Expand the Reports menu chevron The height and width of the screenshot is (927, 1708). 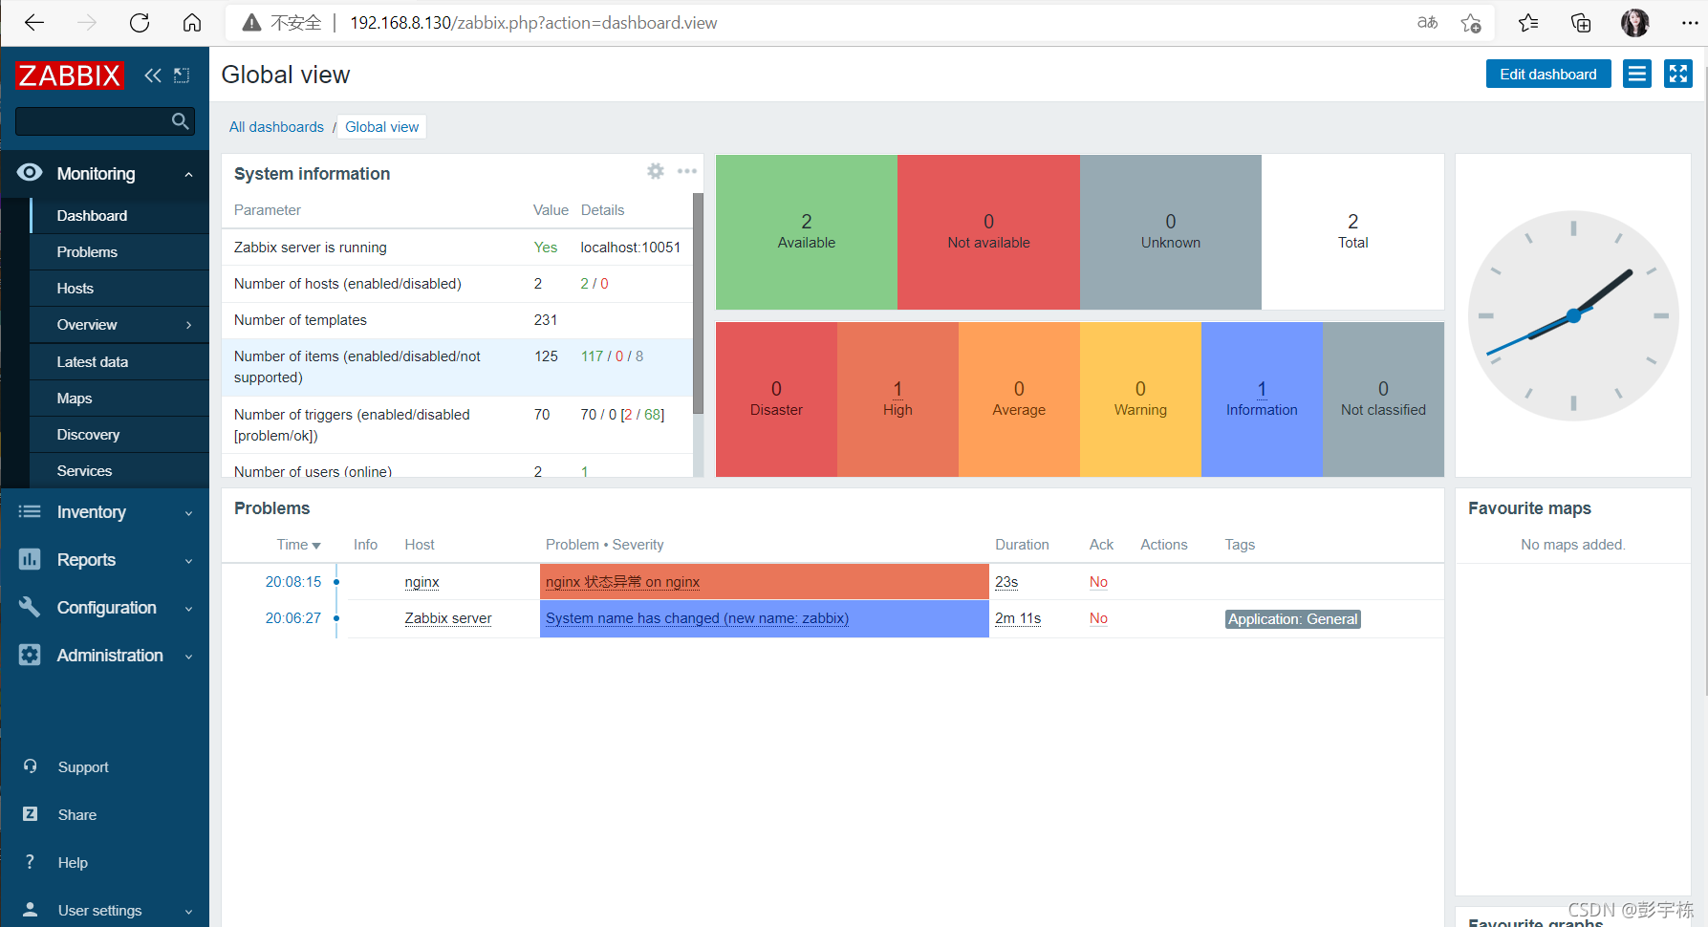[189, 561]
